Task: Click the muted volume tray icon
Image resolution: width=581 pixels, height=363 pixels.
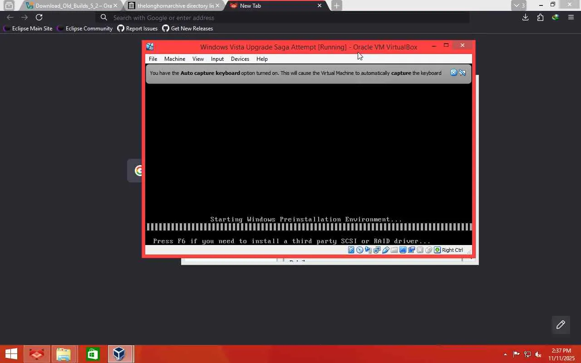Action: click(538, 354)
